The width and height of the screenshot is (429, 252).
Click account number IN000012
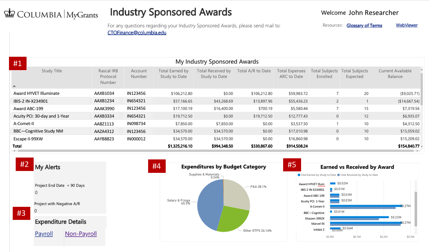pos(136,139)
